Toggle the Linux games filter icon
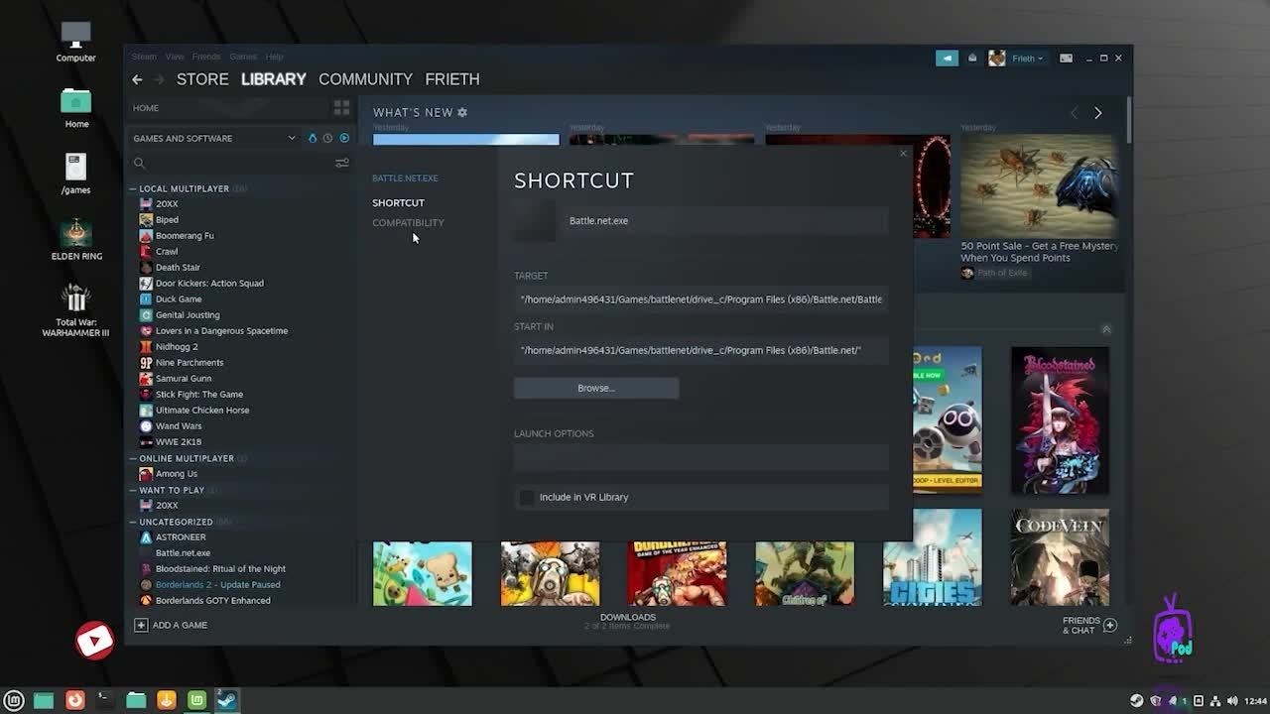This screenshot has height=714, width=1270. pos(312,138)
